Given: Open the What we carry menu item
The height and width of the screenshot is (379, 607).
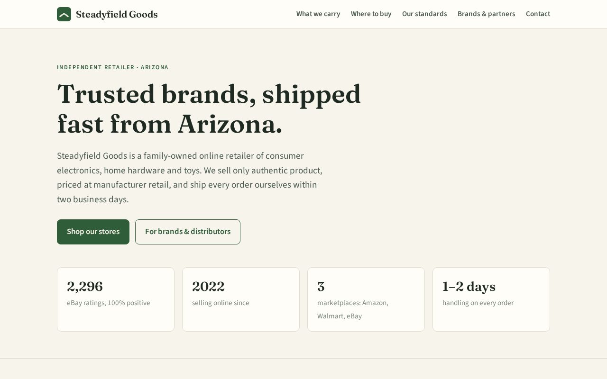Looking at the screenshot, I should 318,14.
